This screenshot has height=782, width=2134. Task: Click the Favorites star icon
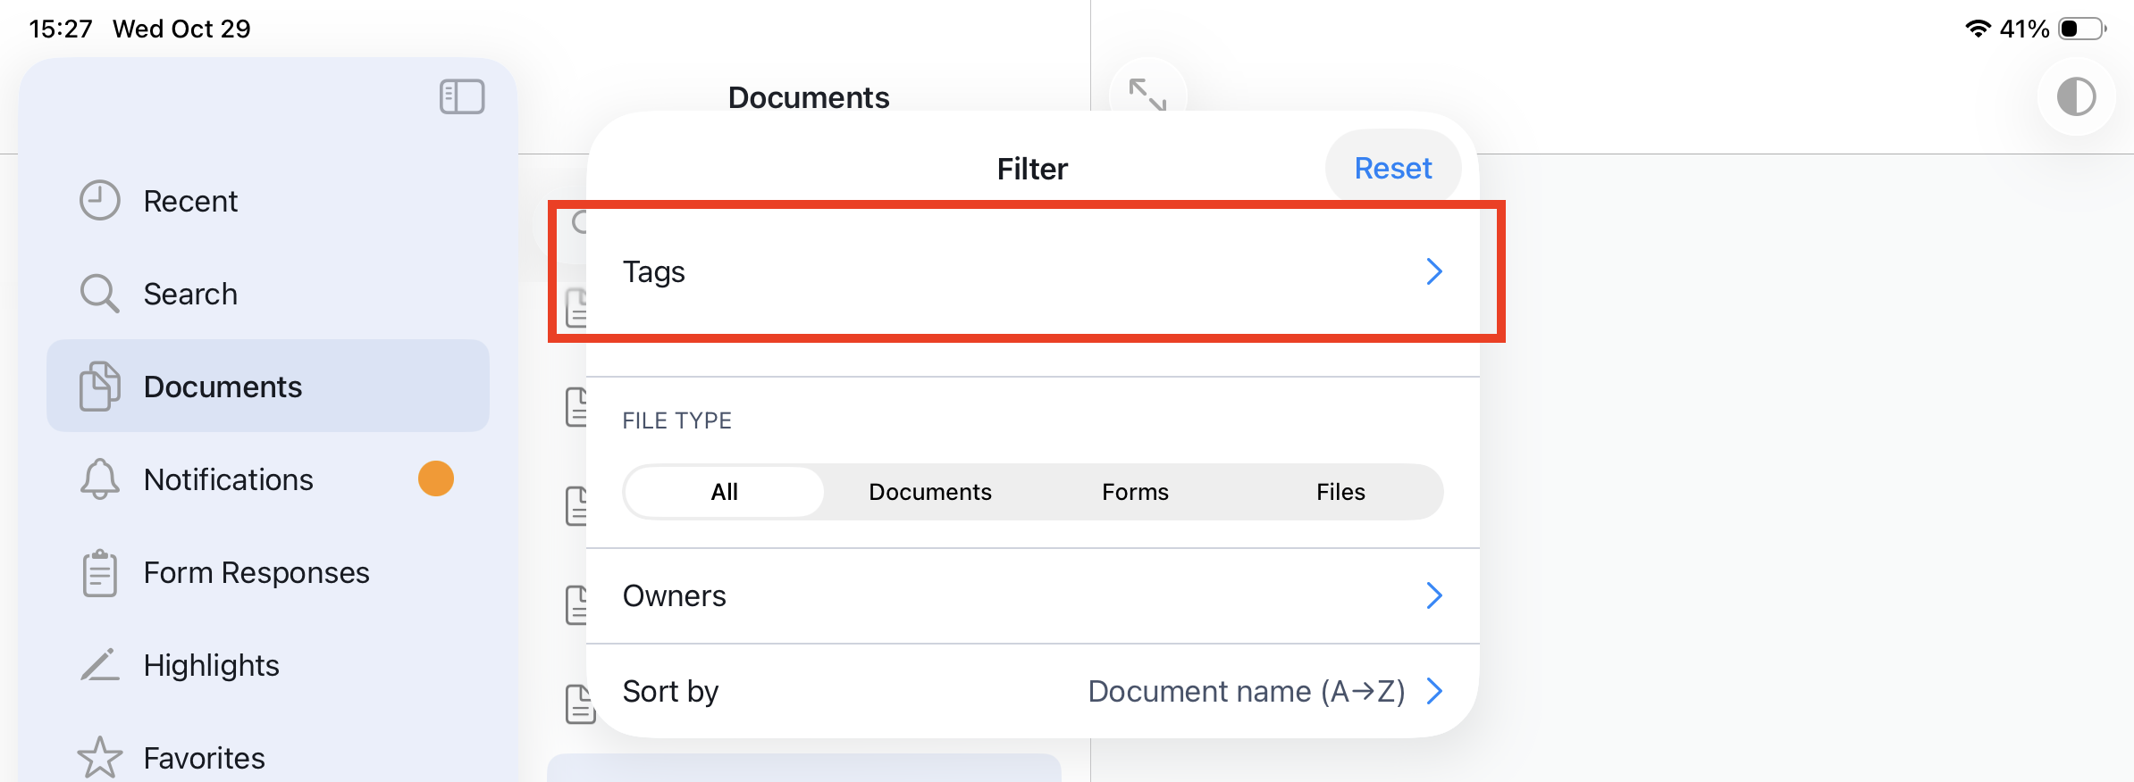coord(99,758)
